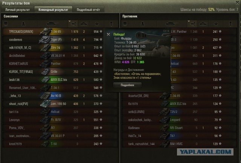Sort allies by vehicle tank icon

(x=53, y=24)
